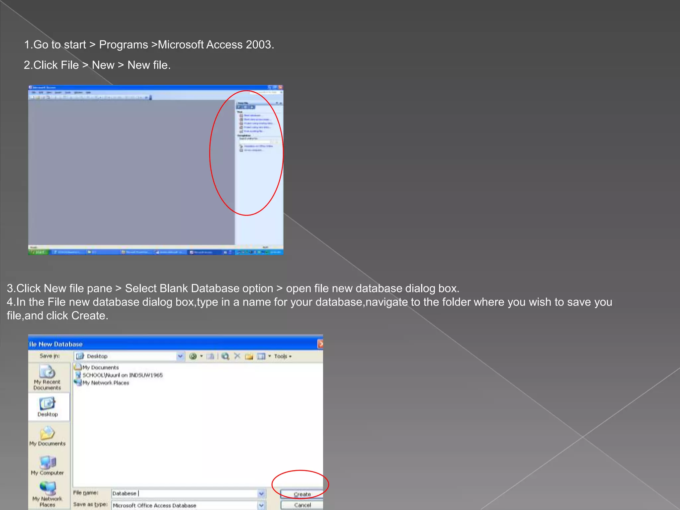Open the File menu in Microsoft Access window
The image size is (680, 510).
[x=34, y=92]
